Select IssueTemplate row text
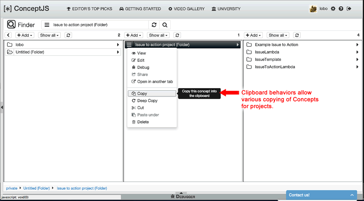Image resolution: width=364 pixels, height=201 pixels. click(x=268, y=59)
